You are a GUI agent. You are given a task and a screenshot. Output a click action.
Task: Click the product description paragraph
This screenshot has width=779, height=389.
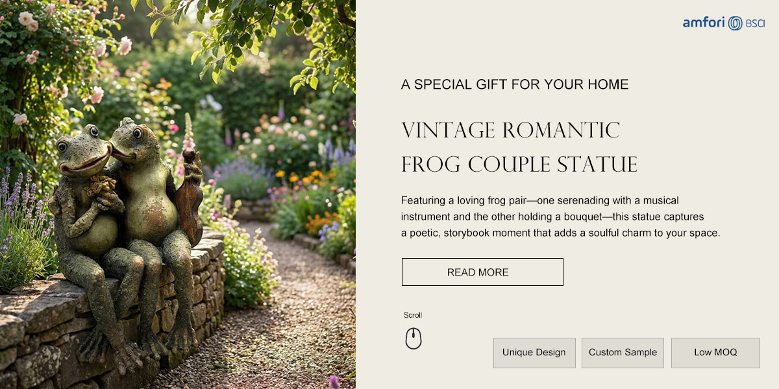(x=561, y=217)
